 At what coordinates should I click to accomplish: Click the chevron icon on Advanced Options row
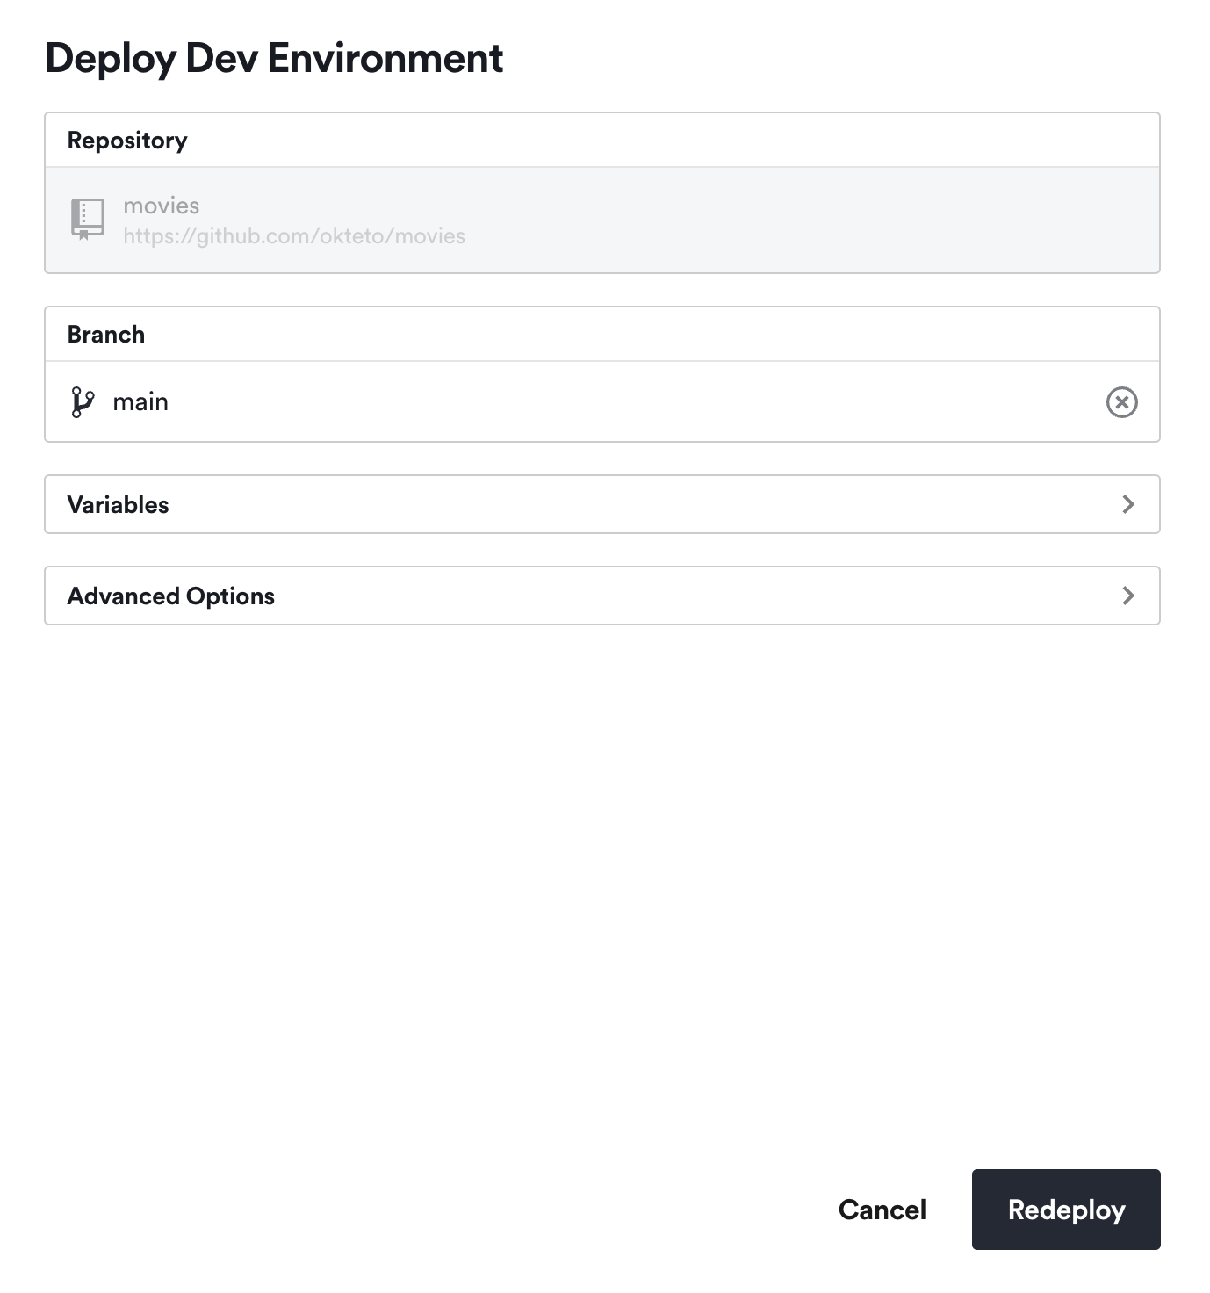[1128, 595]
